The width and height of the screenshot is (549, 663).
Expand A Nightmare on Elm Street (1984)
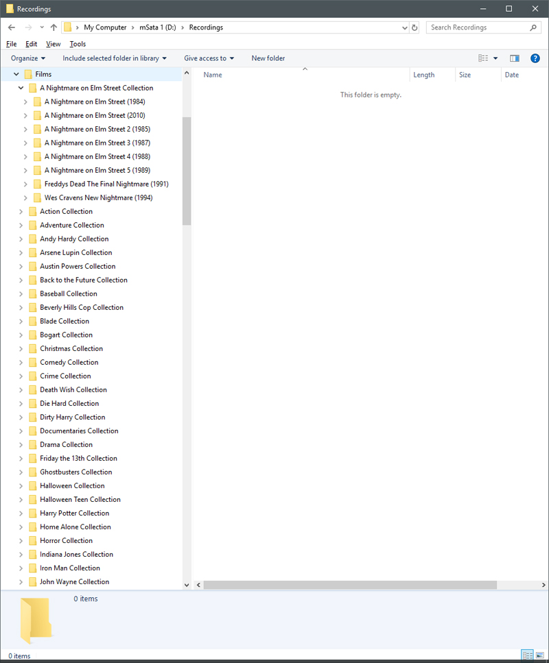coord(25,102)
